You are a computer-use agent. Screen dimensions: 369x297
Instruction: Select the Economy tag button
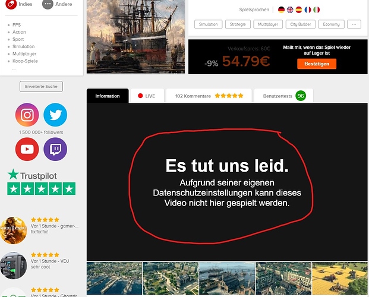(x=331, y=24)
